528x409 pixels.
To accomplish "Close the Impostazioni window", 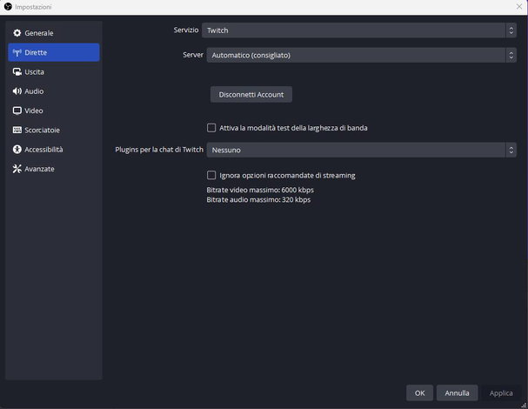I will pyautogui.click(x=519, y=6).
